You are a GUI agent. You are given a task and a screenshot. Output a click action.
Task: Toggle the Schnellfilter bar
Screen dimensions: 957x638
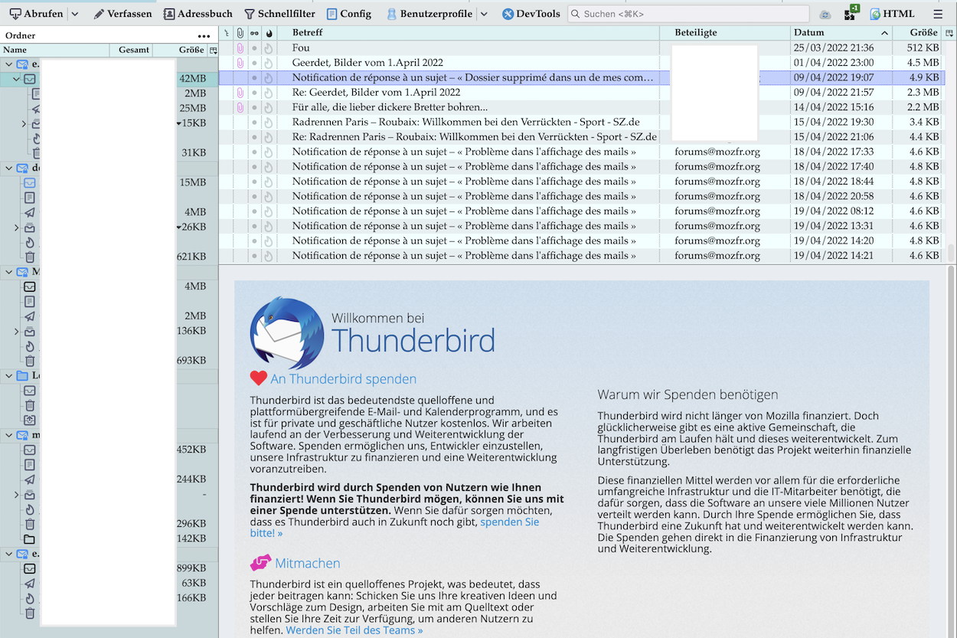point(279,14)
